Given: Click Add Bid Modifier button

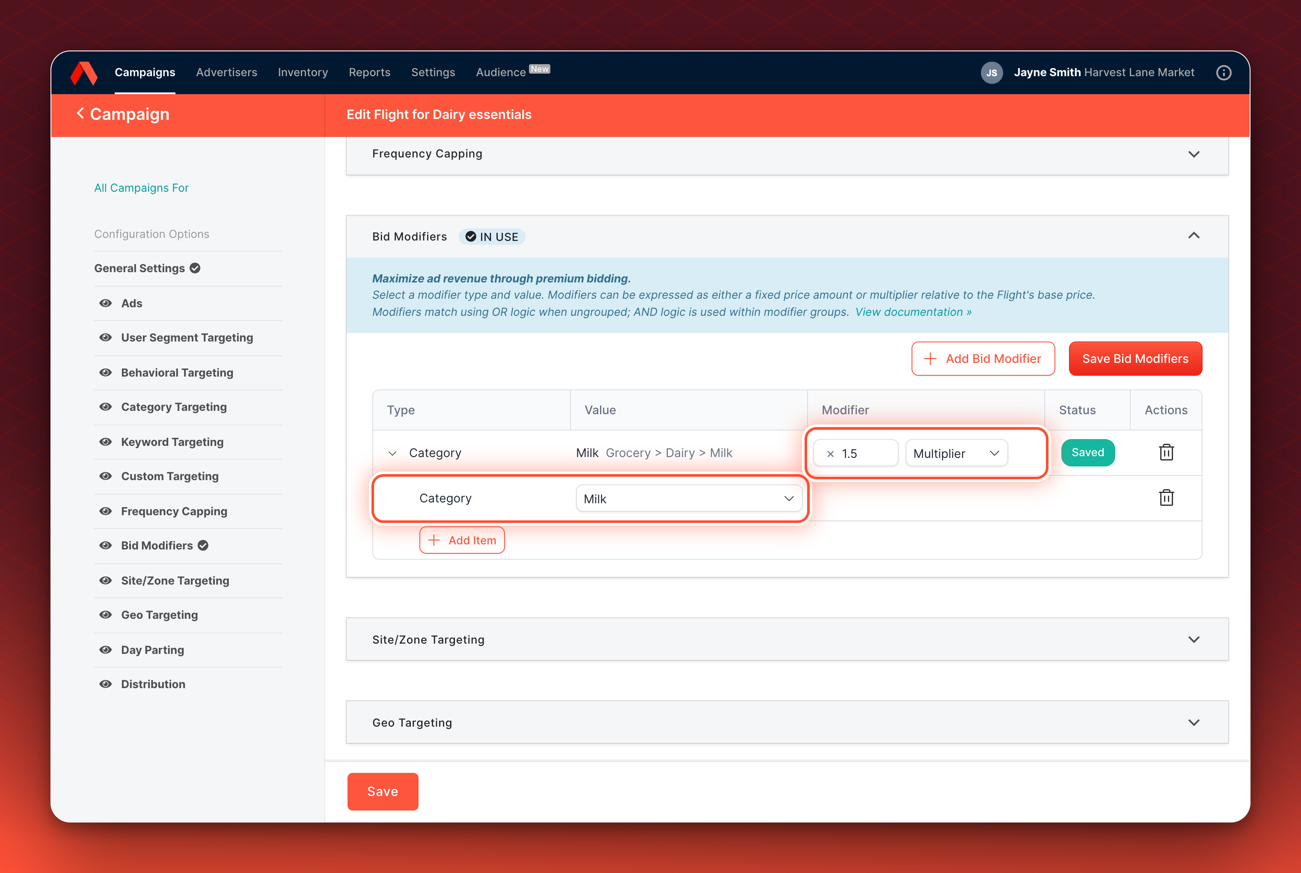Looking at the screenshot, I should [983, 359].
